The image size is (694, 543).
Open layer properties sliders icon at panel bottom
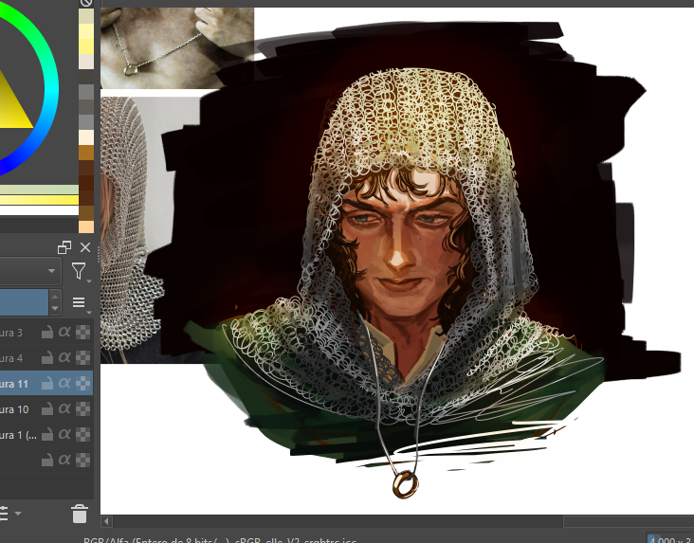click(4, 514)
